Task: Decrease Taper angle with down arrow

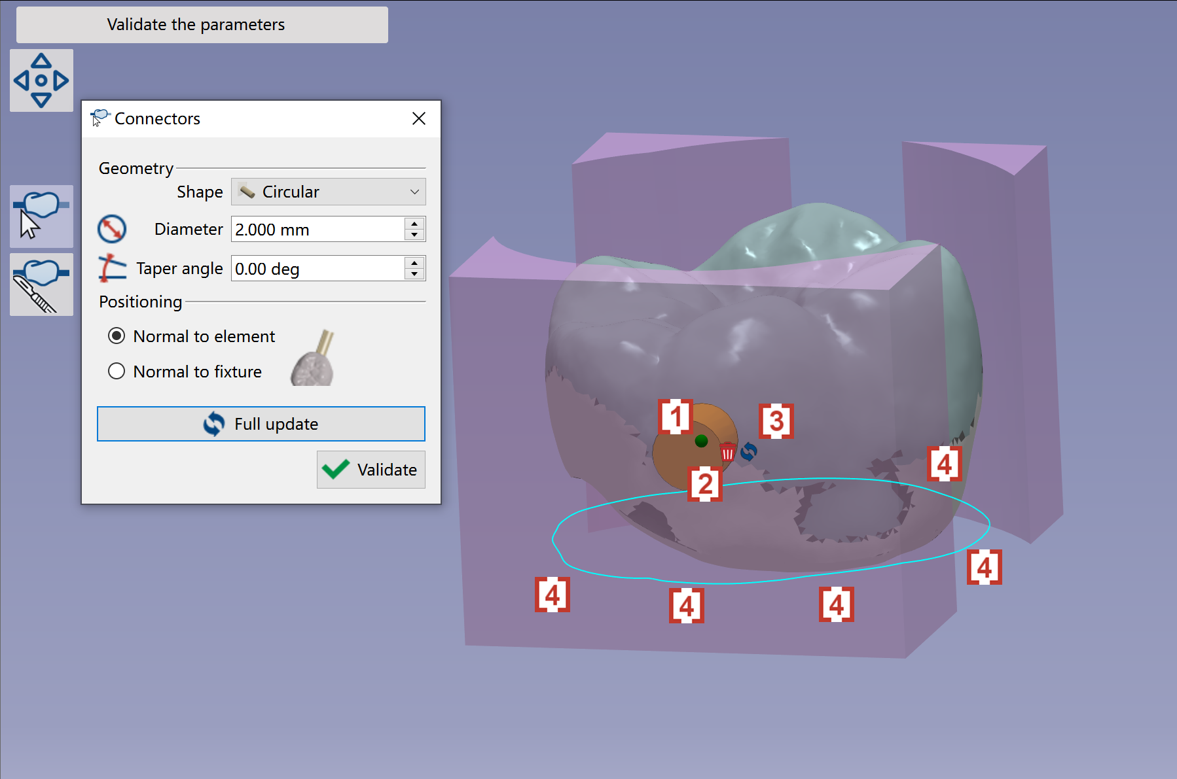Action: coord(414,274)
